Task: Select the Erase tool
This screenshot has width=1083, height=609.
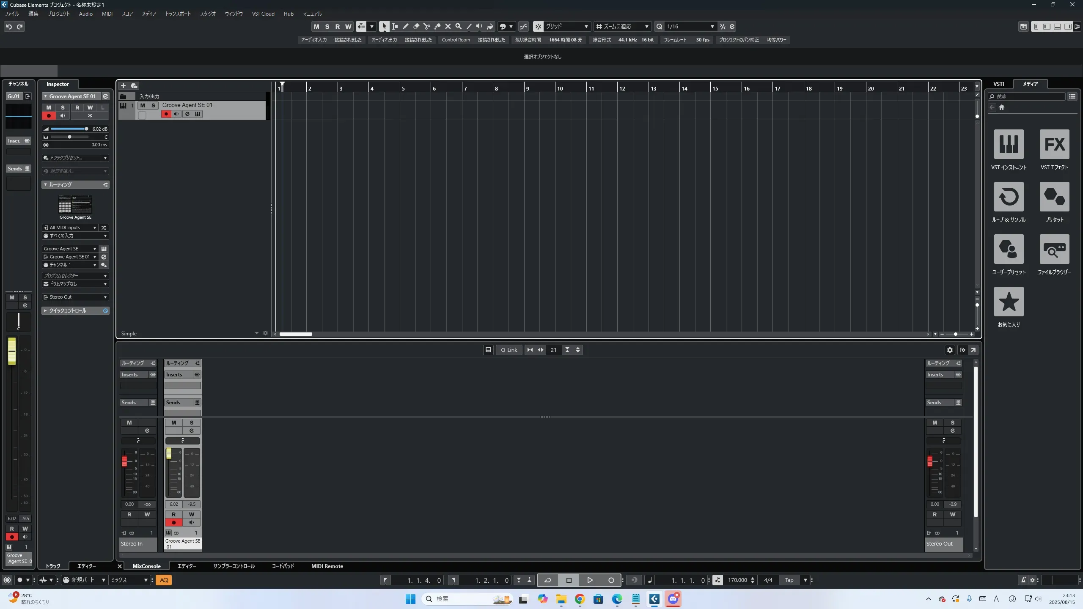Action: 416,26
